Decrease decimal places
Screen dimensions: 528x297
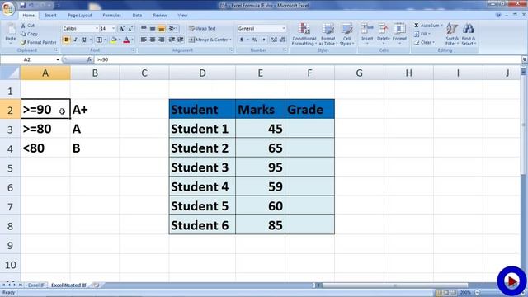(282, 40)
